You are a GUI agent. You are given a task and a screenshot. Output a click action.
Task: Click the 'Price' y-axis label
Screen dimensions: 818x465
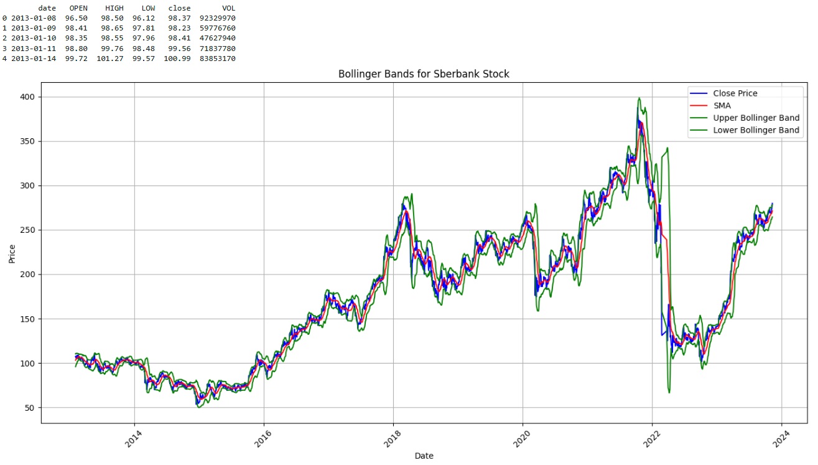click(12, 253)
